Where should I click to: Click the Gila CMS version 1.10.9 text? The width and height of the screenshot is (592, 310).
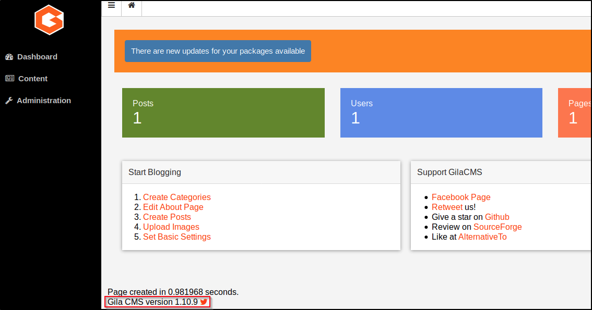pos(152,302)
